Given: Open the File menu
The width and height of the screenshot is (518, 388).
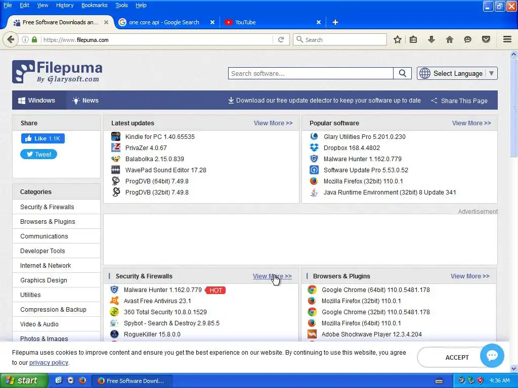Looking at the screenshot, I should pos(8,5).
